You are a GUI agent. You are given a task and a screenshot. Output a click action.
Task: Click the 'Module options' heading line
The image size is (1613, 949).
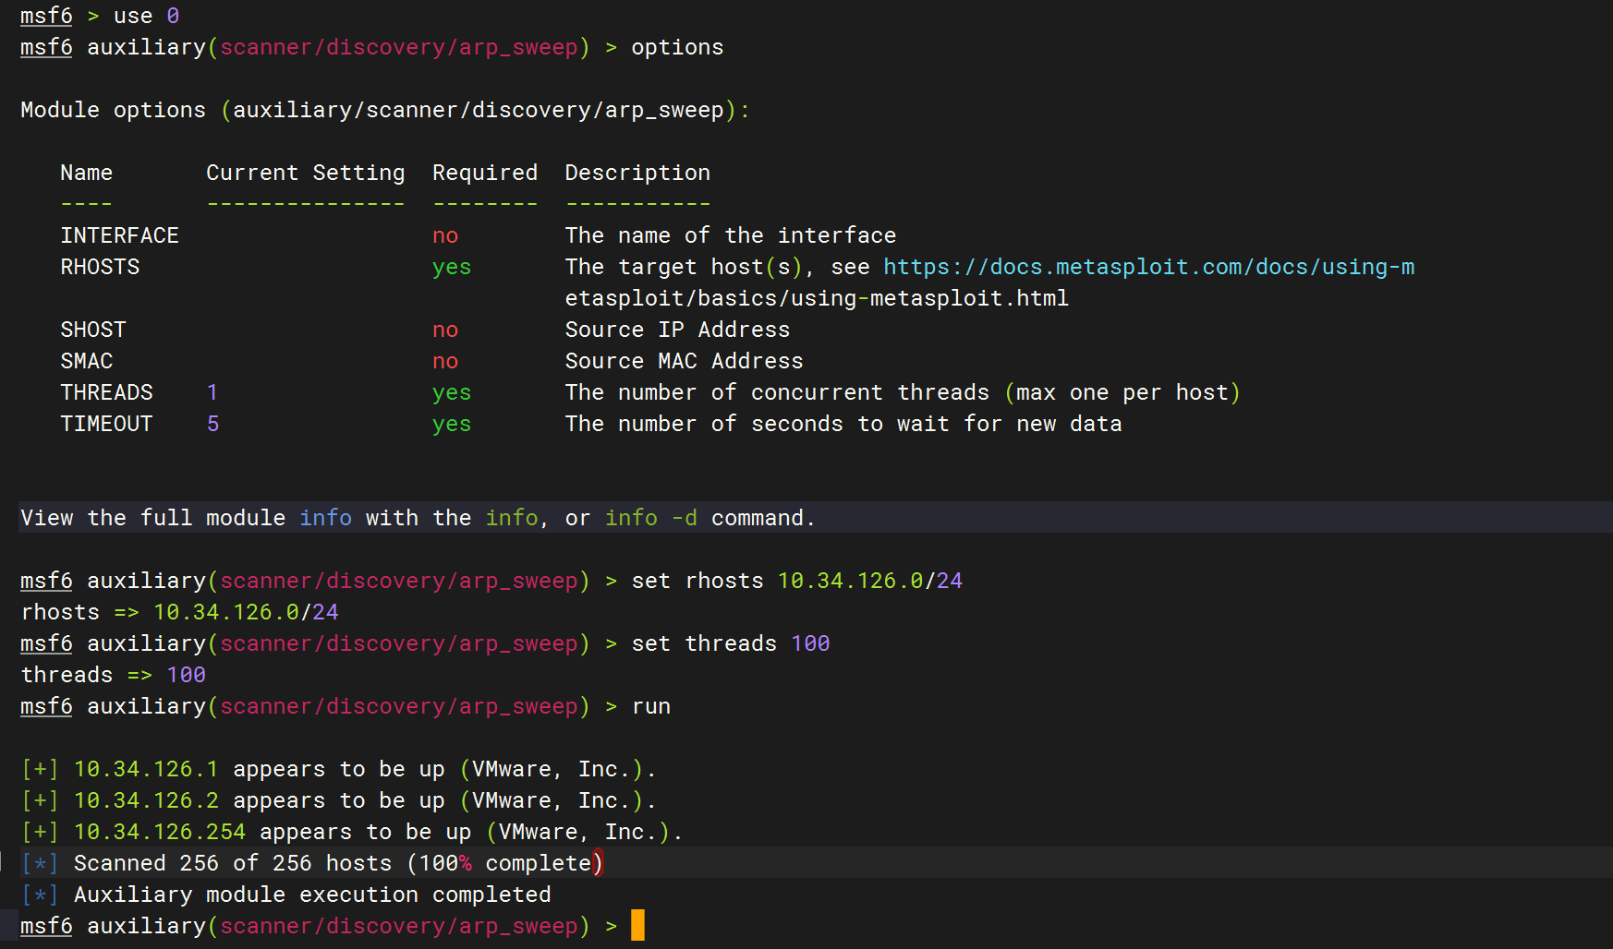pos(385,110)
